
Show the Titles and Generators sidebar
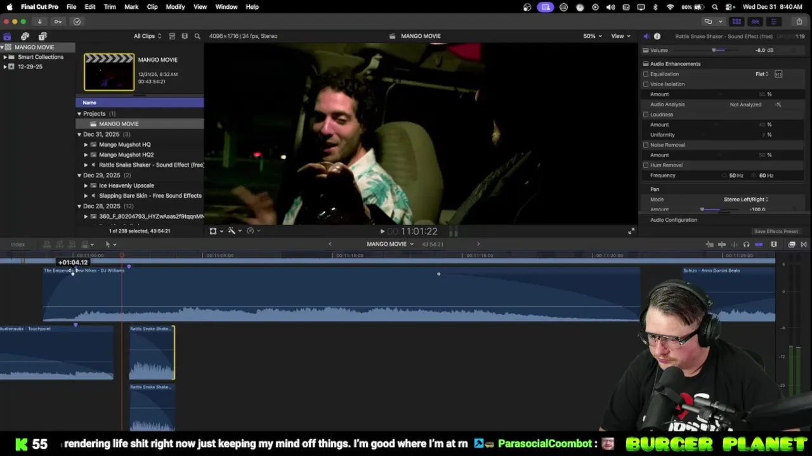pyautogui.click(x=43, y=36)
